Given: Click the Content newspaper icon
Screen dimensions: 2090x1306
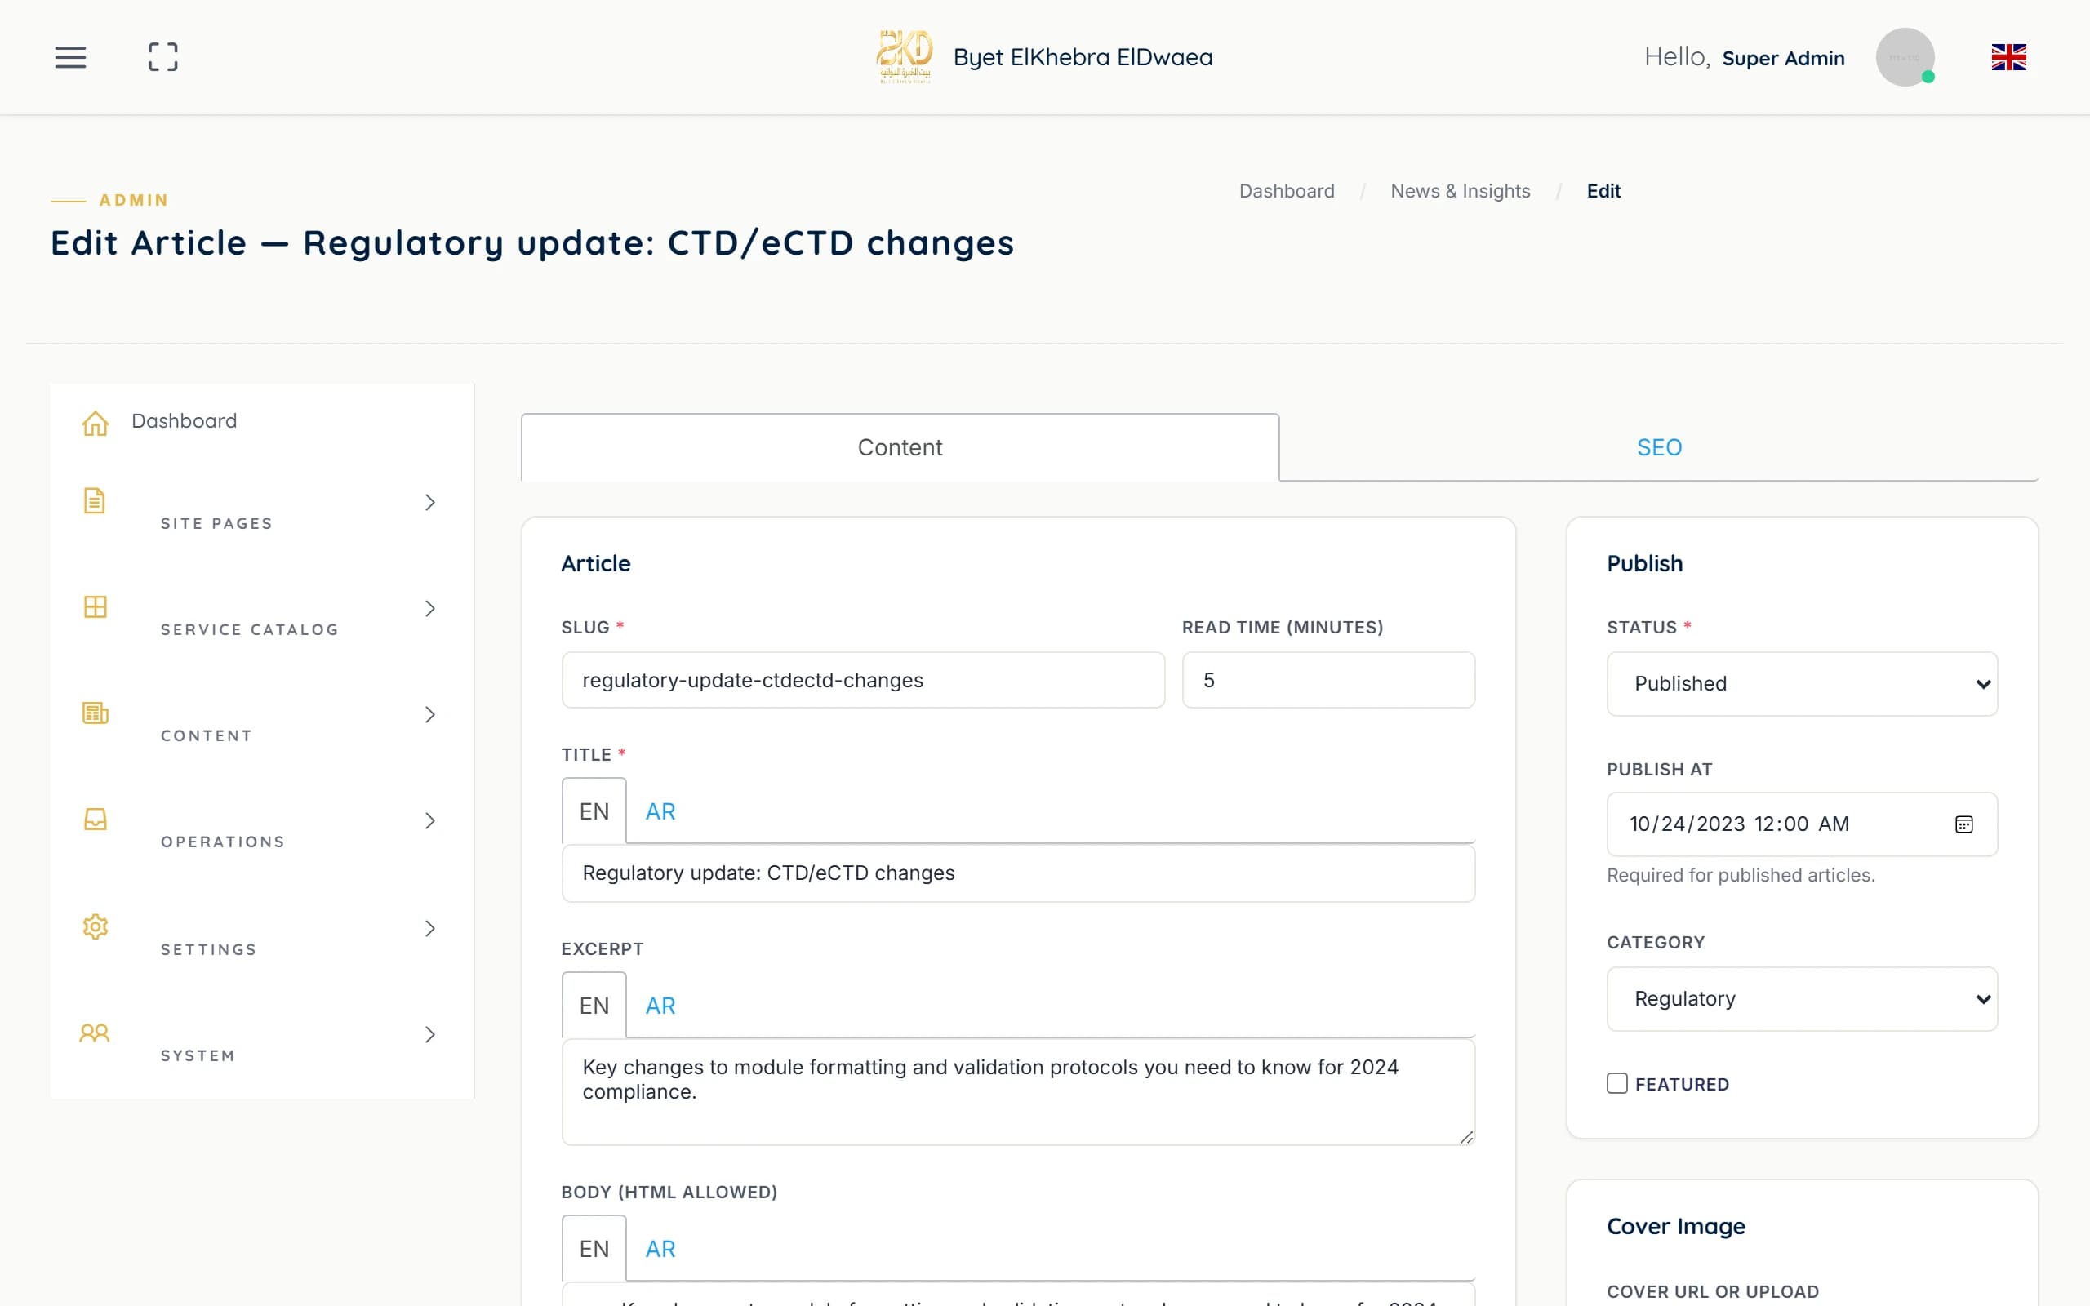Looking at the screenshot, I should [x=95, y=713].
